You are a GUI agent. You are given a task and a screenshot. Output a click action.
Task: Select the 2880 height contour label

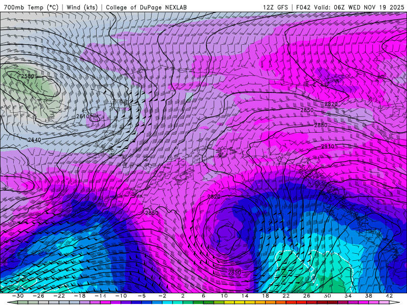pos(321,125)
